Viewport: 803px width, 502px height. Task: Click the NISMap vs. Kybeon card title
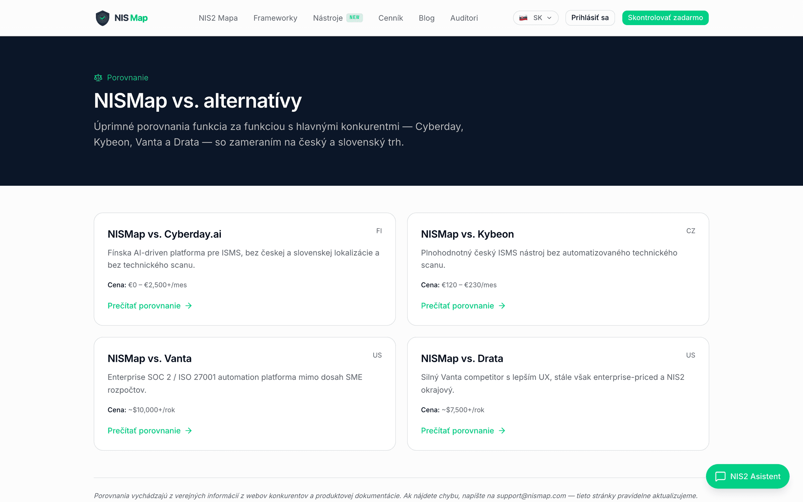pyautogui.click(x=467, y=234)
